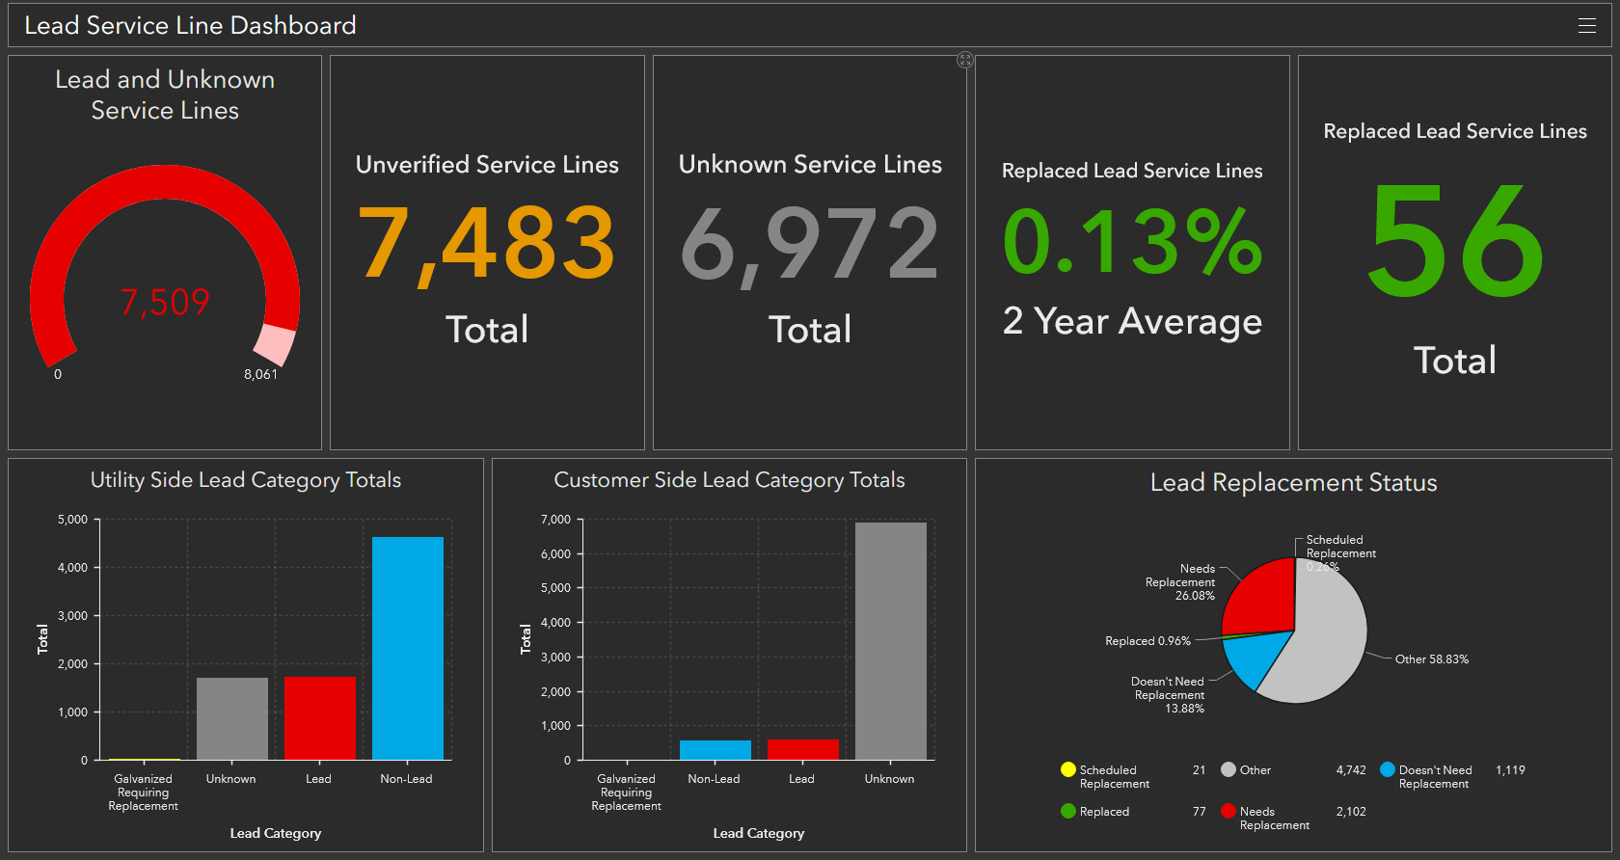Click the expand icon above Unknown Service Lines
Viewport: 1620px width, 860px height.
click(964, 60)
